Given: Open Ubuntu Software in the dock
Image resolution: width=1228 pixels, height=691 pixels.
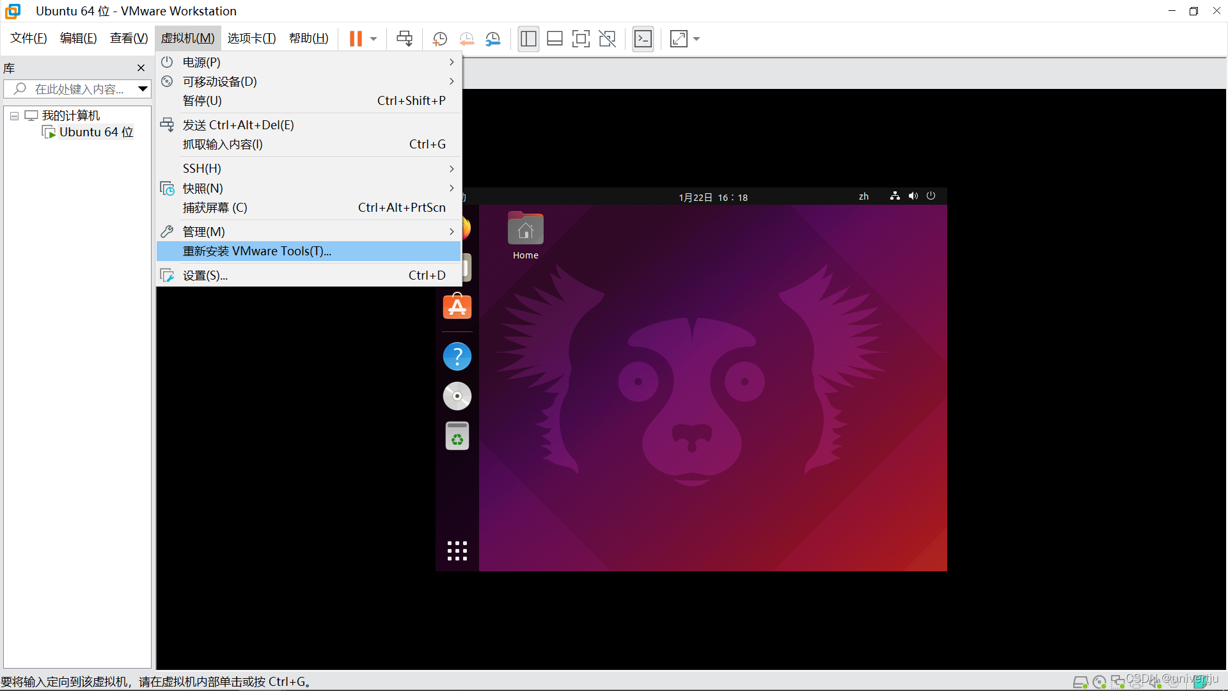Looking at the screenshot, I should [x=457, y=306].
